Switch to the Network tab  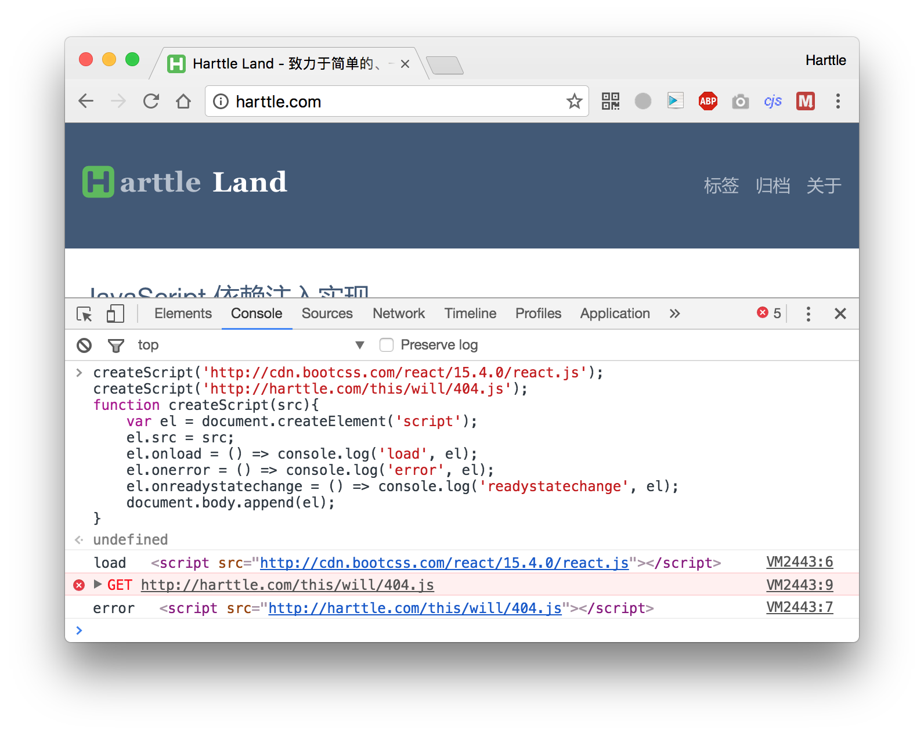pyautogui.click(x=399, y=314)
